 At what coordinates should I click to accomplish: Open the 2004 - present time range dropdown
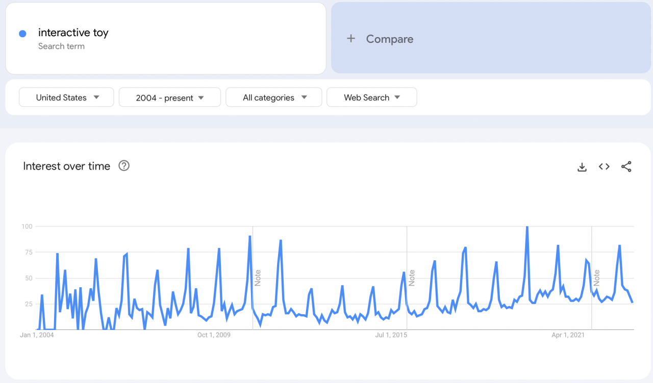point(169,97)
